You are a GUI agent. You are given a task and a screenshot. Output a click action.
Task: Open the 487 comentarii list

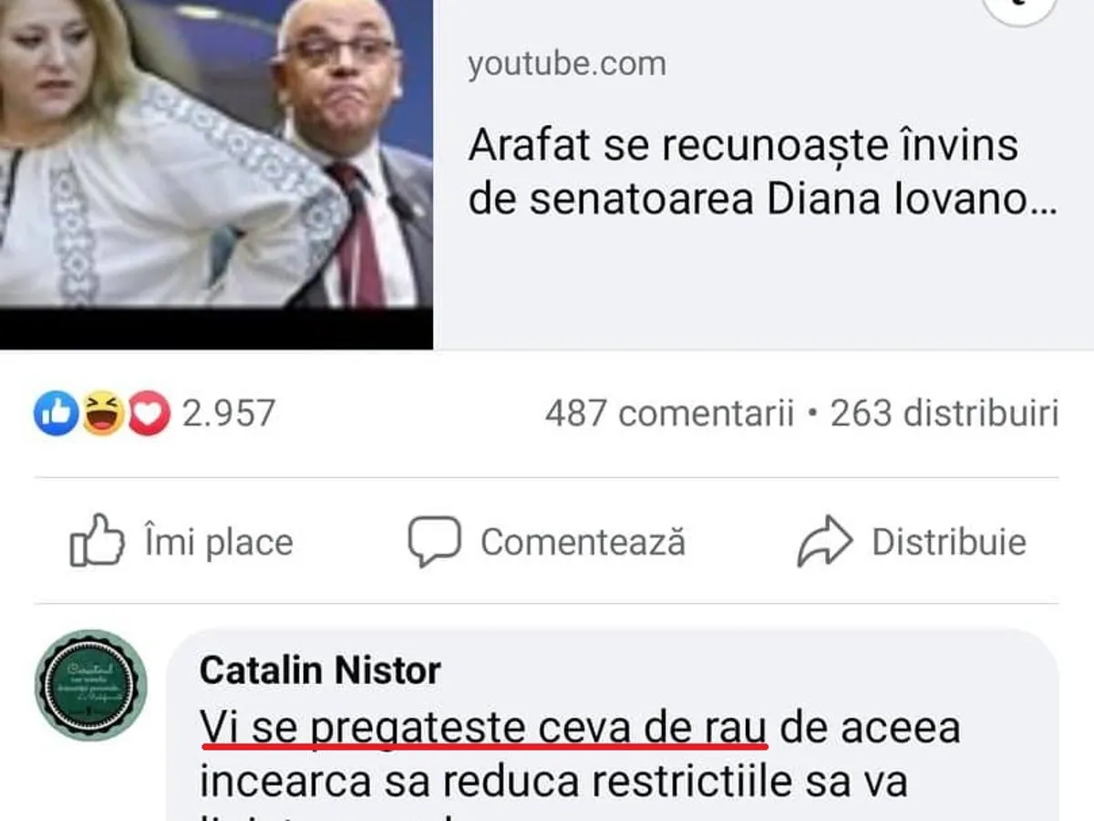(669, 414)
